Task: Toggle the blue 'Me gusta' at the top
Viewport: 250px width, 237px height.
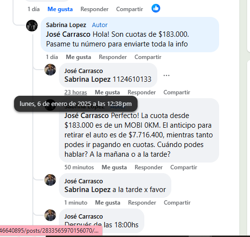Action: pos(60,9)
